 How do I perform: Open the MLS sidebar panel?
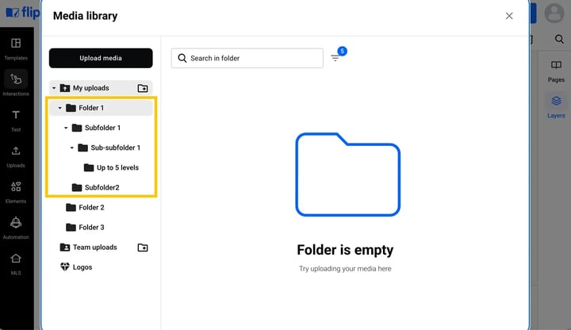pos(16,263)
